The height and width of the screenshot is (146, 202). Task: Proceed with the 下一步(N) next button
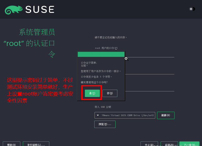(189, 144)
